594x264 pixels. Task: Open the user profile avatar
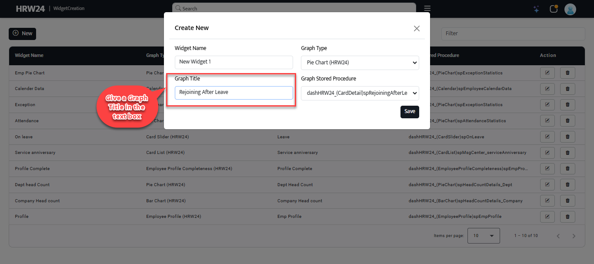click(x=570, y=9)
